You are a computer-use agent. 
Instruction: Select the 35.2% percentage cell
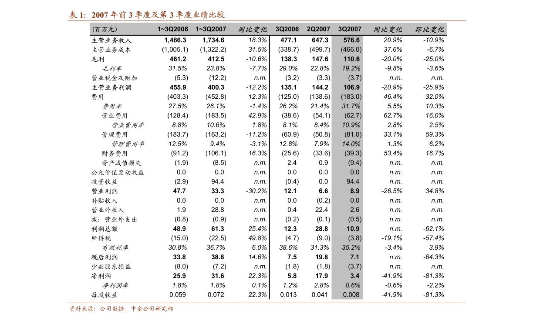click(351, 247)
